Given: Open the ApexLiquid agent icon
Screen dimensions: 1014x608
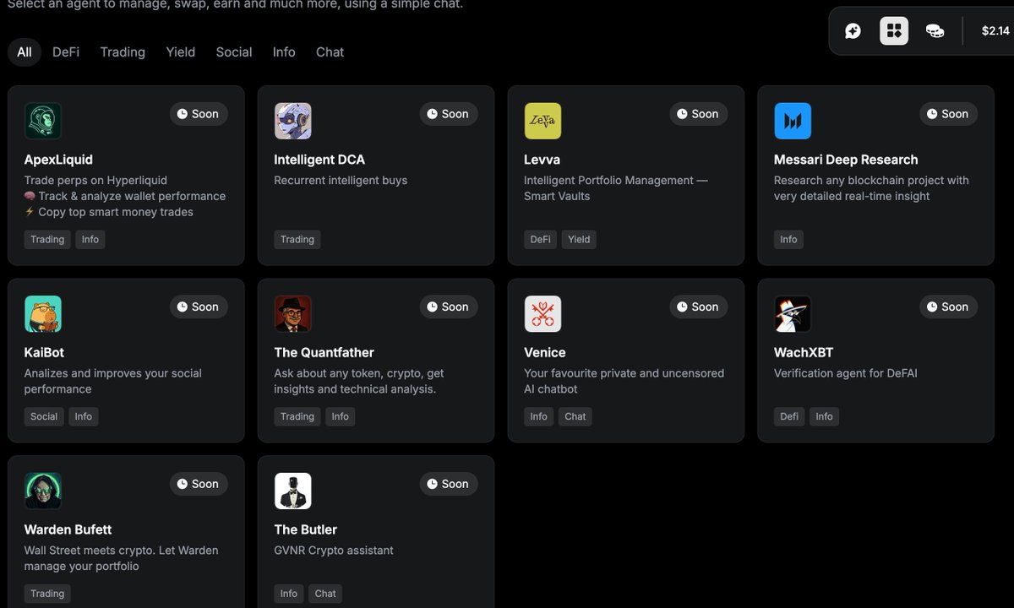Looking at the screenshot, I should (x=43, y=121).
